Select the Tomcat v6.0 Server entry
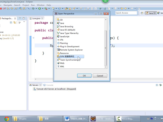 (54, 89)
